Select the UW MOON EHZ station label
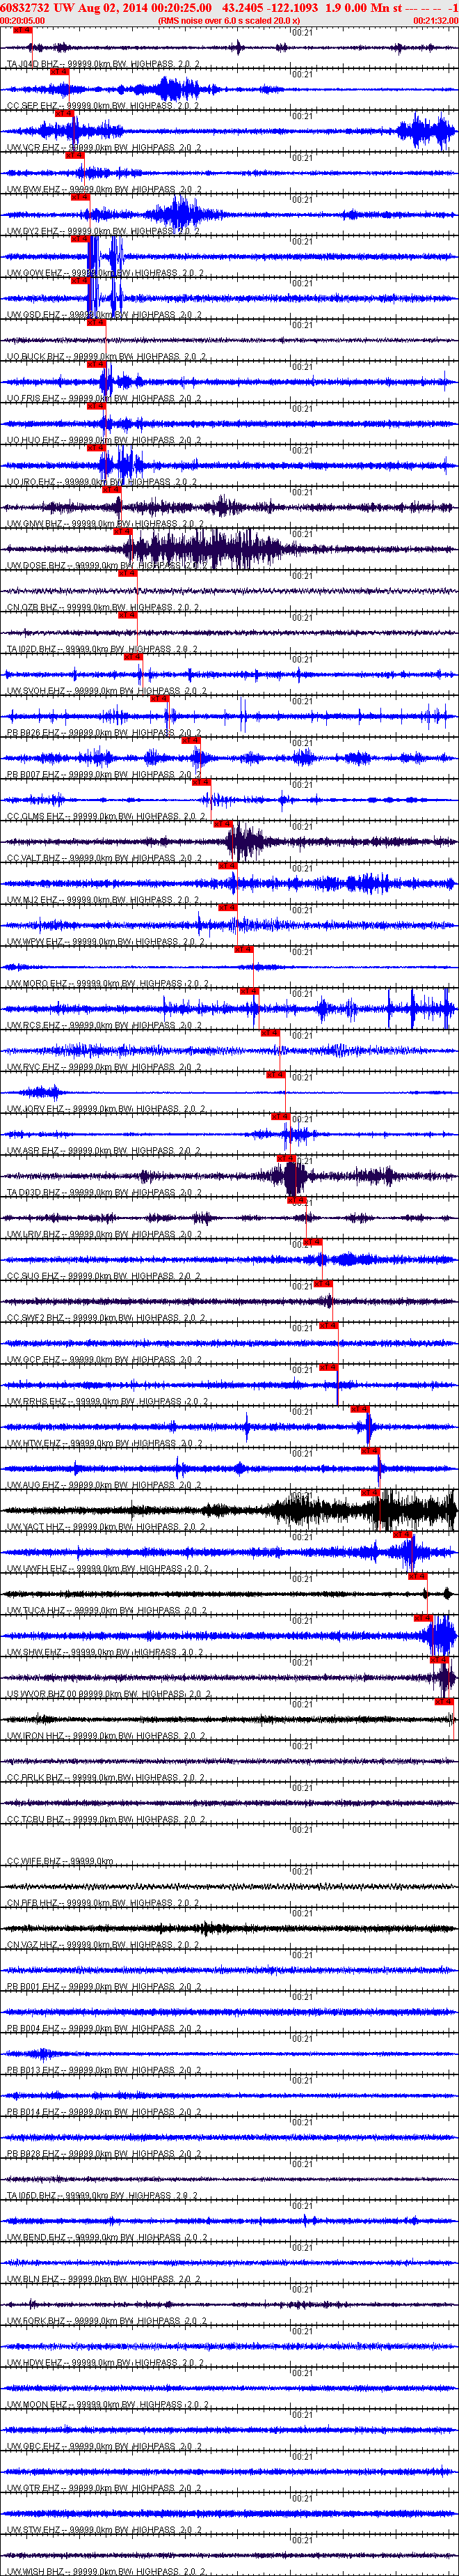The width and height of the screenshot is (459, 2576). click(108, 2405)
